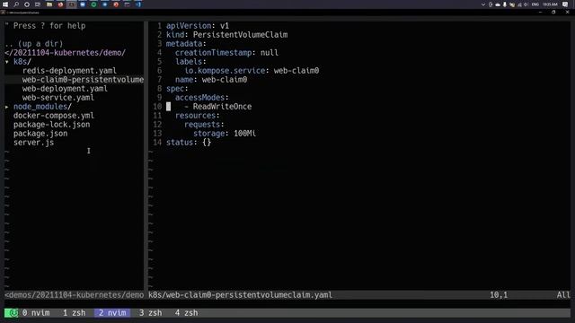Open Cortana circle icon
This screenshot has width=575, height=323.
click(x=27, y=4)
